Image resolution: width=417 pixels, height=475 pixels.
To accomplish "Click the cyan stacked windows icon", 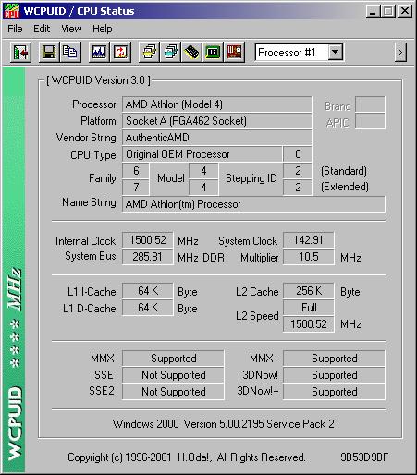I will 170,52.
